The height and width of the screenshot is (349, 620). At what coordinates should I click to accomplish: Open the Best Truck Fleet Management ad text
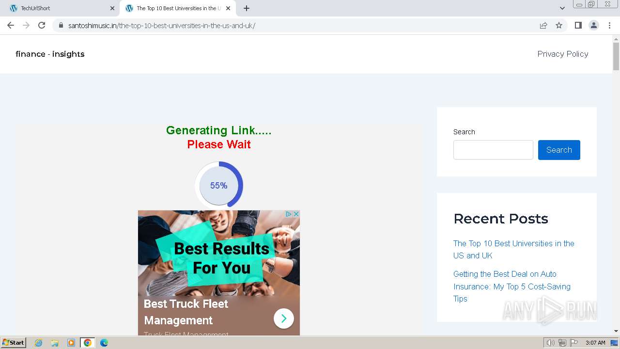186,312
